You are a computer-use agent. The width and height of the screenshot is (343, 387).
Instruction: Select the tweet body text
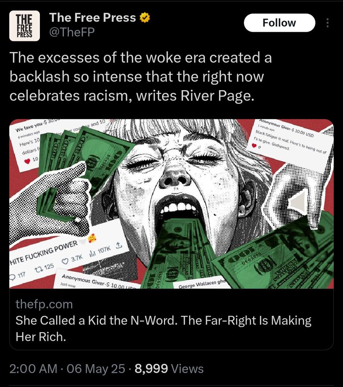point(140,77)
